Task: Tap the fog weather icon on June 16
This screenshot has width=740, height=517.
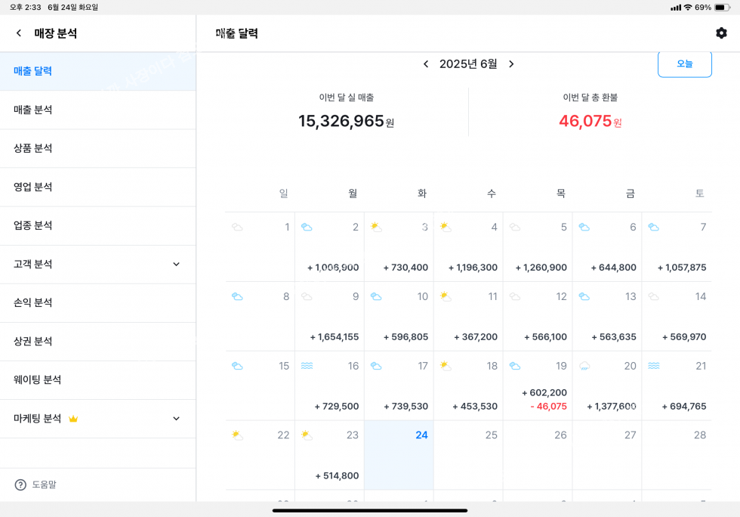Action: click(x=307, y=366)
